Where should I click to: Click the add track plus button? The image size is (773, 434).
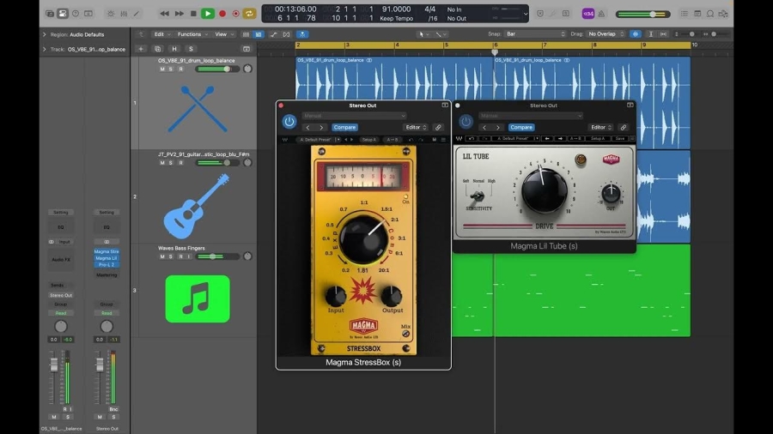(141, 49)
